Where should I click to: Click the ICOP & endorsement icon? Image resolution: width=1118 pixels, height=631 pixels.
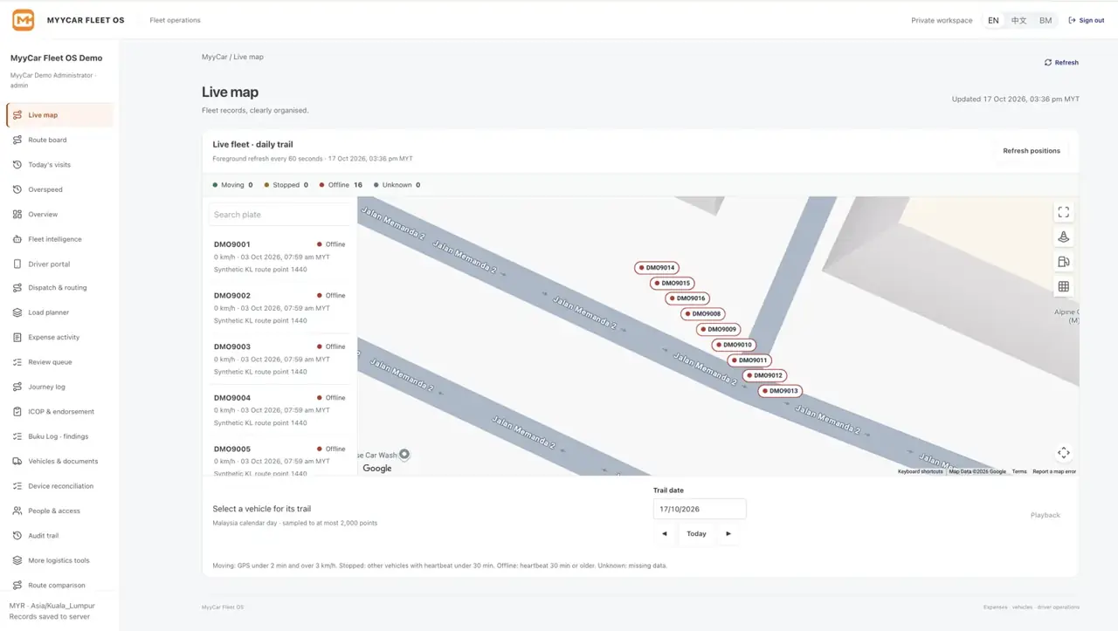[x=17, y=412]
